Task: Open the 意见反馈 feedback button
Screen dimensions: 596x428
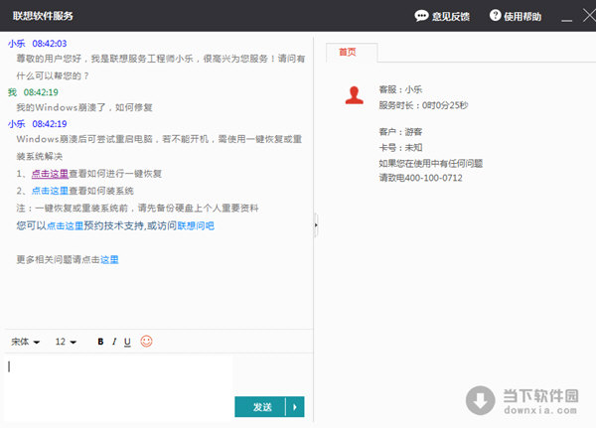Action: point(442,16)
